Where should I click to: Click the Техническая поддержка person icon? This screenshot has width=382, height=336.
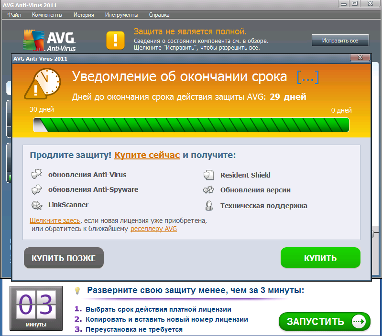pyautogui.click(x=209, y=205)
